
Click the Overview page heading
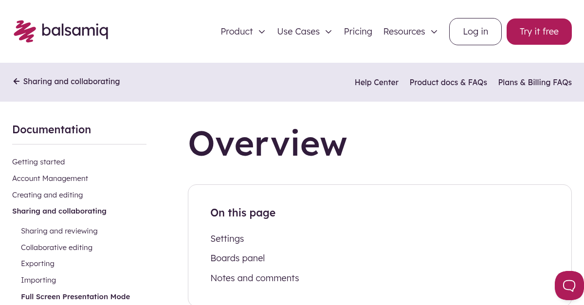tap(268, 143)
